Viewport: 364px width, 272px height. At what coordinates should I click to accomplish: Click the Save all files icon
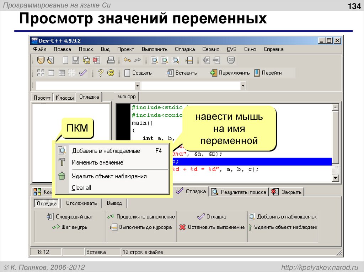pos(86,61)
